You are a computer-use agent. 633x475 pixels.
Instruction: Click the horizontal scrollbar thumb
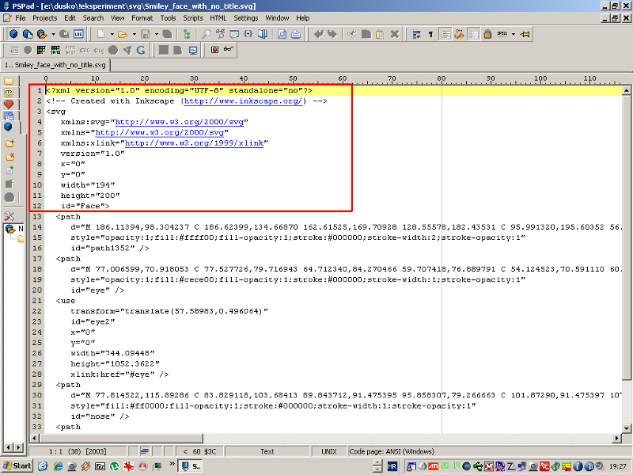121,439
